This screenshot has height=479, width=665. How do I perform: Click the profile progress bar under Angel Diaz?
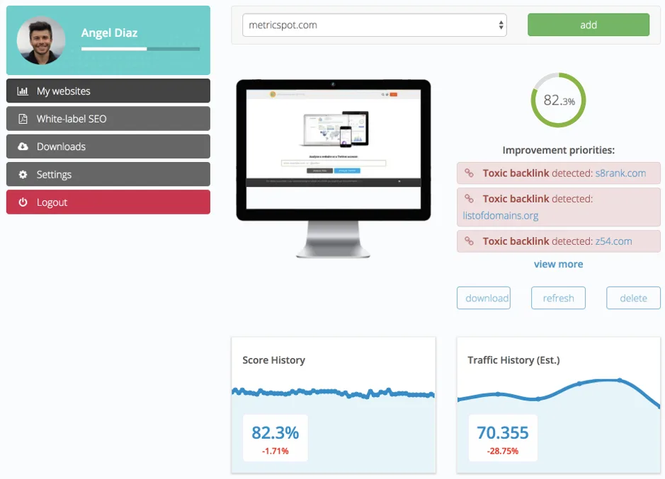(140, 49)
